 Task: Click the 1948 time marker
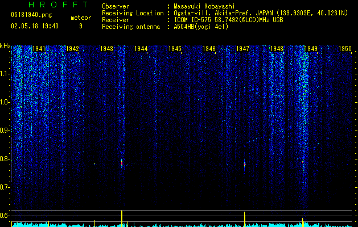tap(277, 48)
